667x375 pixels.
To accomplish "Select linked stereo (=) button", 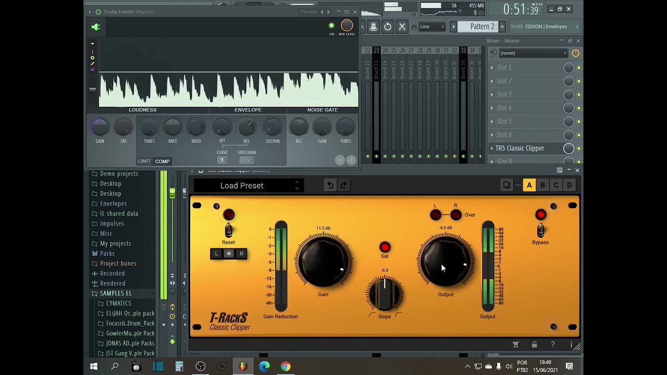I will (229, 254).
